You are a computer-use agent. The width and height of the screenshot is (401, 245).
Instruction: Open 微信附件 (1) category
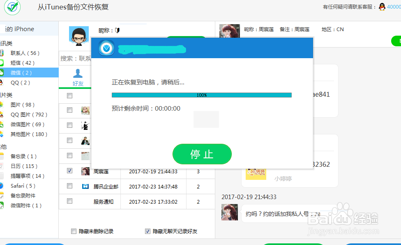click(26, 206)
